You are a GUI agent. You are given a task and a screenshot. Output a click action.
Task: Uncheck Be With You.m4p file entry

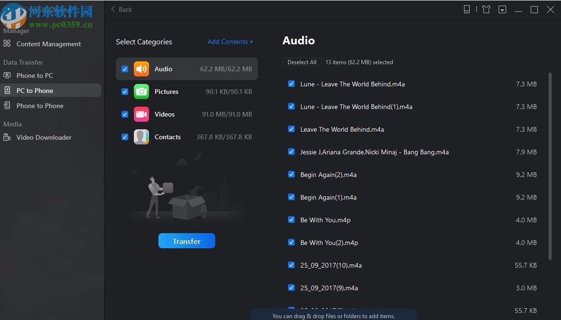tap(291, 219)
